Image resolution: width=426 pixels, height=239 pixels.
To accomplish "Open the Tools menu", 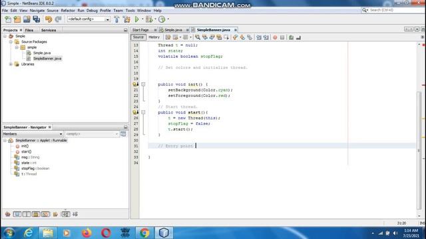I will (x=130, y=11).
